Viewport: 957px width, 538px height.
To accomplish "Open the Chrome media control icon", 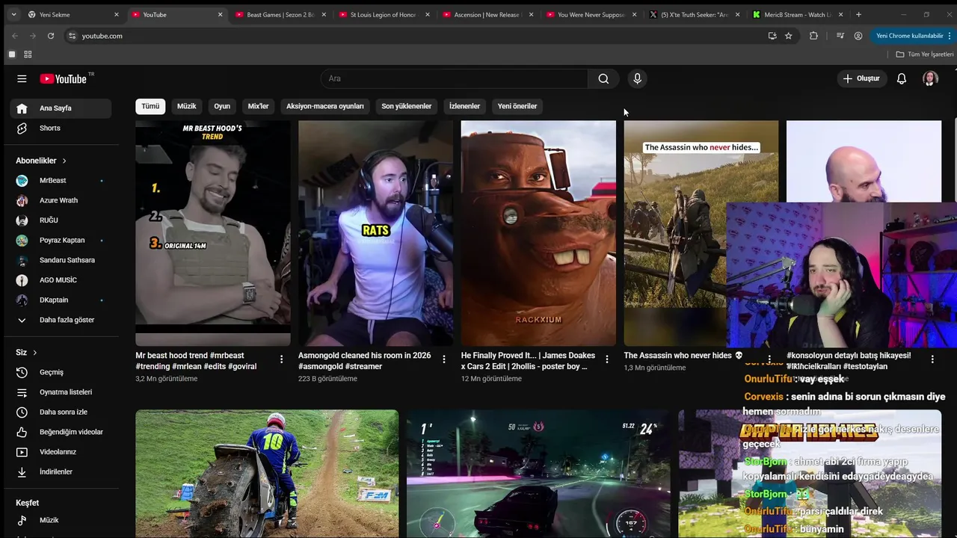I will click(840, 36).
